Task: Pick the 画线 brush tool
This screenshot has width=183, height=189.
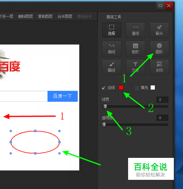Action: (x=112, y=67)
